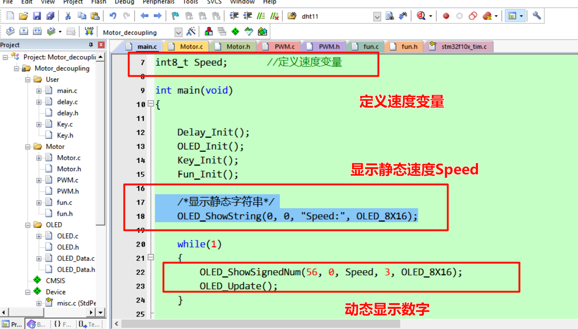Open the Debug menu
Image resolution: width=578 pixels, height=329 pixels.
(x=124, y=2)
